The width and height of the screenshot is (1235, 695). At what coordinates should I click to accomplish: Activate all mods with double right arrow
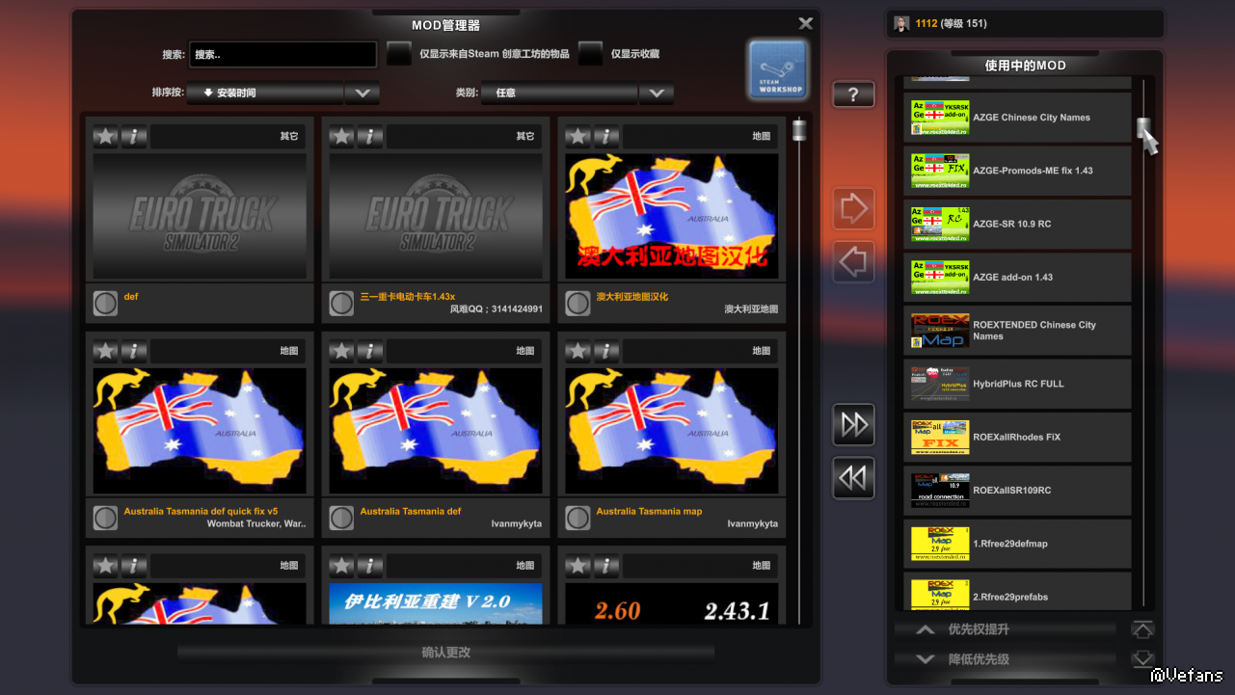coord(854,425)
